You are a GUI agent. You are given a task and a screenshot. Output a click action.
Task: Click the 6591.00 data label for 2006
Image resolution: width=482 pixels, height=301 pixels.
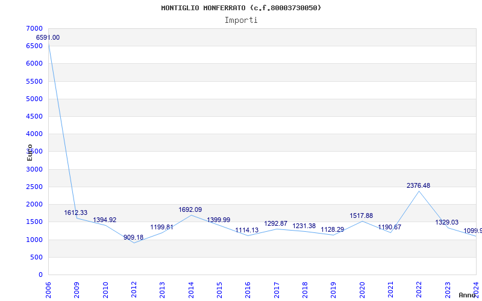(48, 38)
